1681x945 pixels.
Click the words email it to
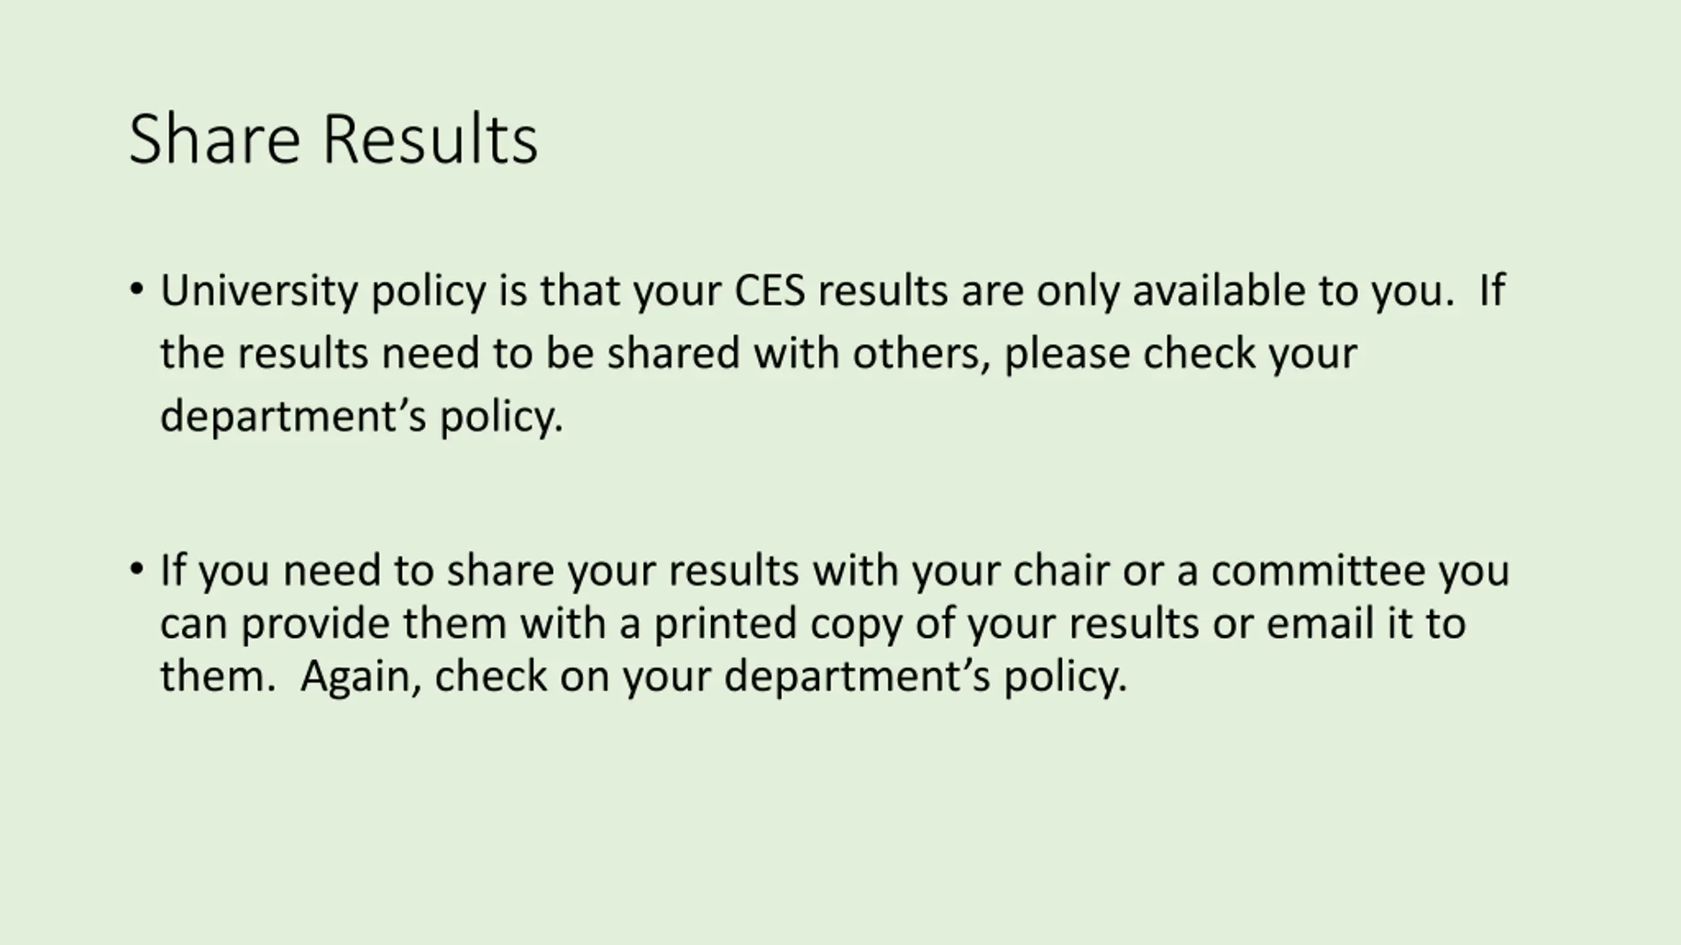pyautogui.click(x=1366, y=623)
